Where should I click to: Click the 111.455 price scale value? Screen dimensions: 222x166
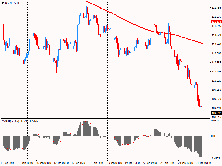(x=216, y=8)
